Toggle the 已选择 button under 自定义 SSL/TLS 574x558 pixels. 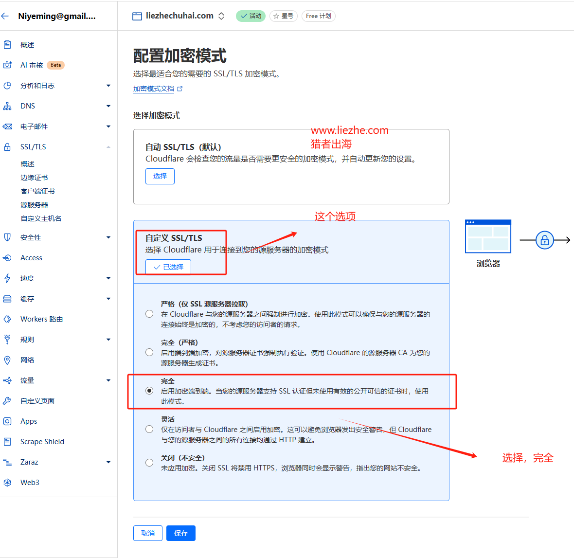pos(168,267)
